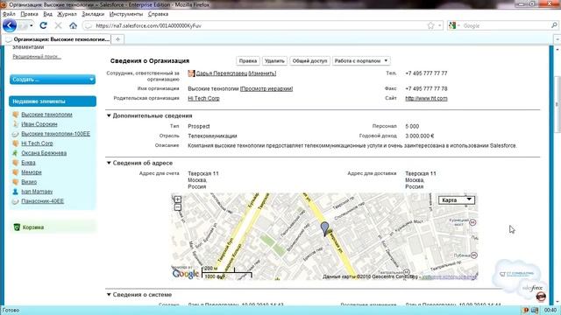Zoom in on the map with plus

click(178, 199)
